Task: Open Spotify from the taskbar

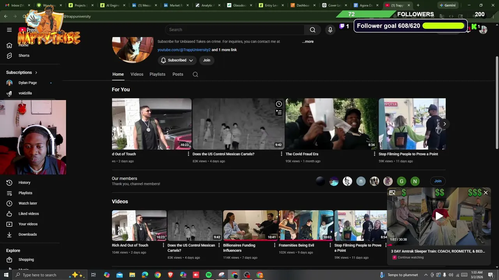Action: point(209,275)
